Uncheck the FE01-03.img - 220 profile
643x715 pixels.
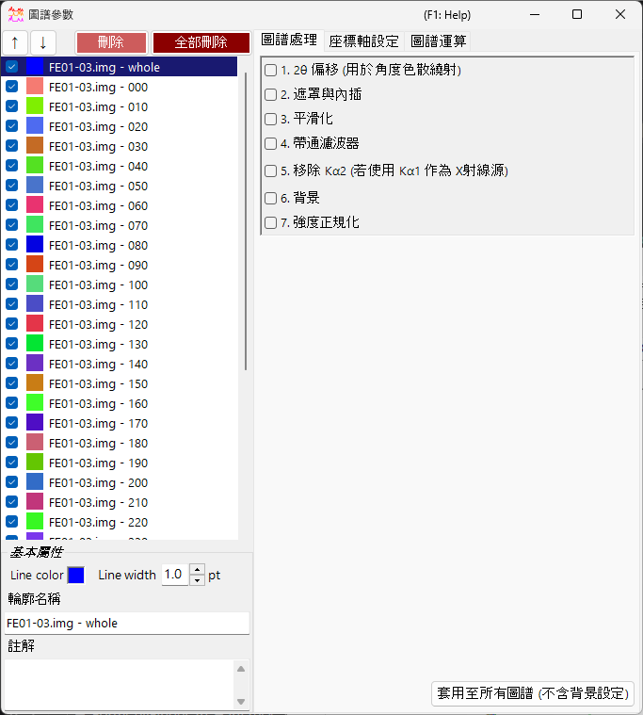(x=12, y=522)
